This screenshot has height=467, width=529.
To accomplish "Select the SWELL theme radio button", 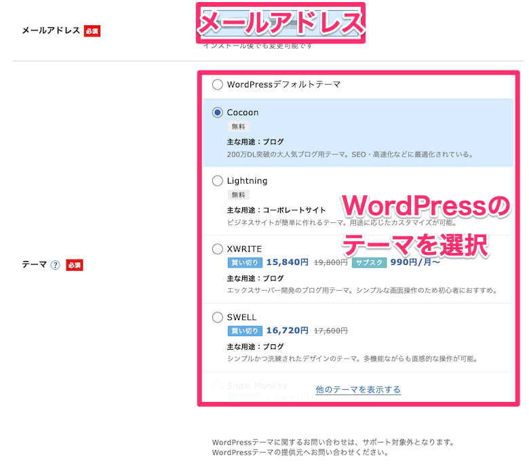I will (x=217, y=317).
